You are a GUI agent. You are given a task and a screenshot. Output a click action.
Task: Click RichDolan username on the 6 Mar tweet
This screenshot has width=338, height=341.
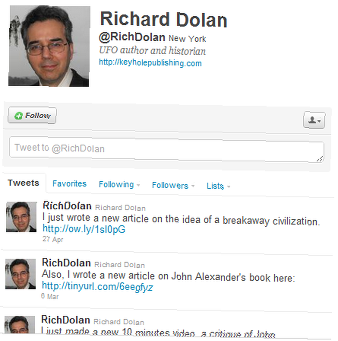(x=66, y=263)
